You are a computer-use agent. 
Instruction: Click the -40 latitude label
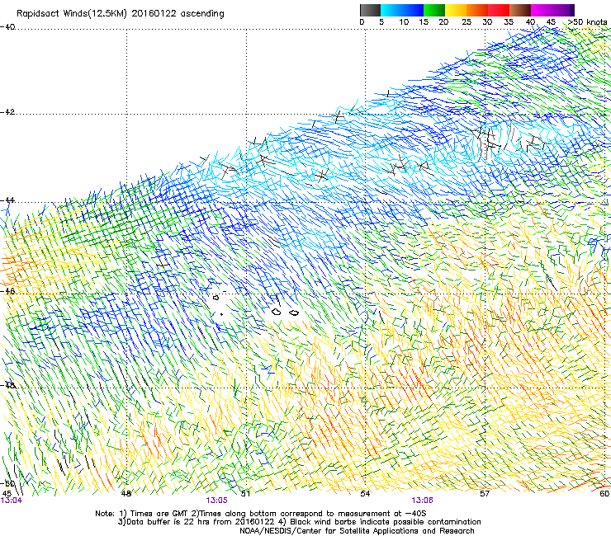pos(7,27)
